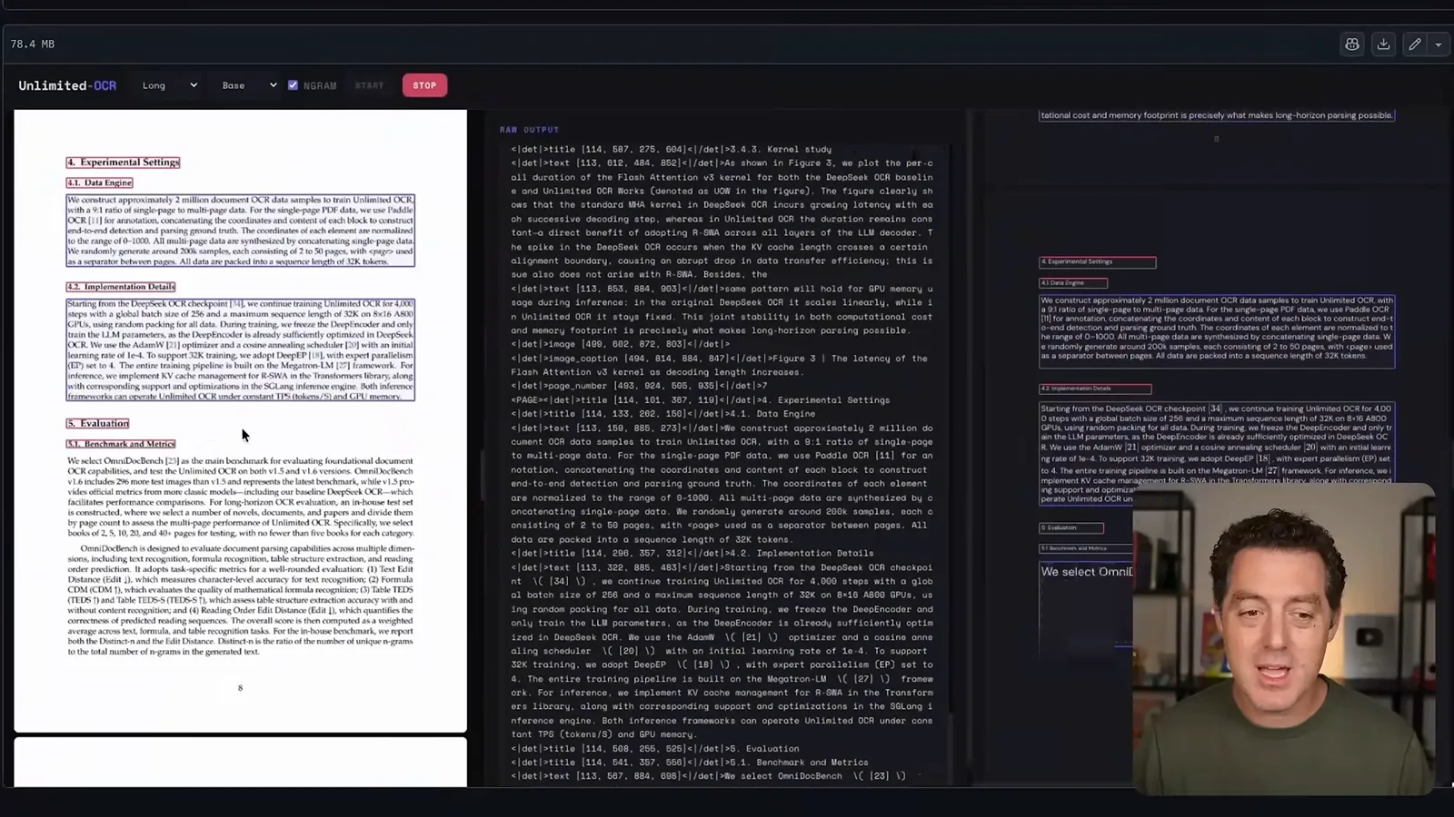Click the document page 8 preview
The image size is (1454, 817).
coord(241,421)
